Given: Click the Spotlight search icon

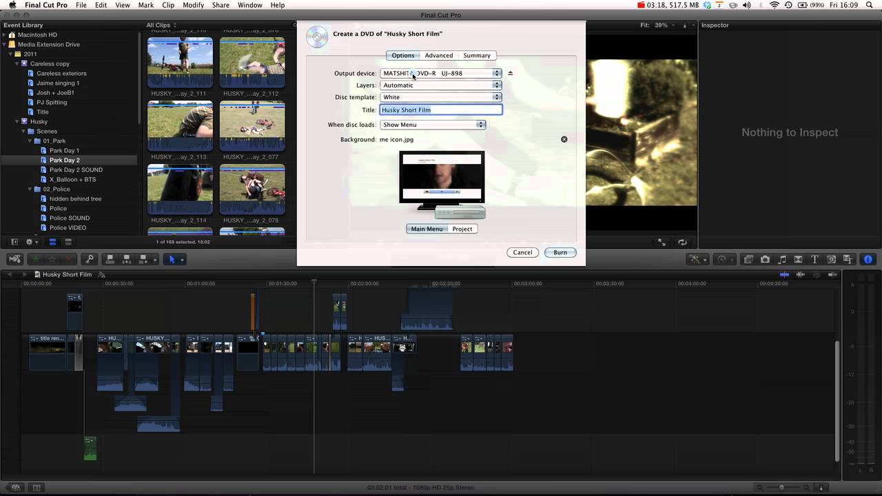Looking at the screenshot, I should point(871,5).
